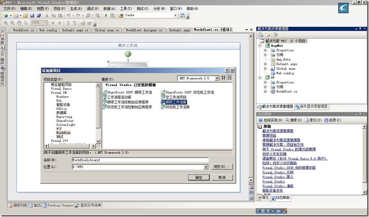Open the 调试(D) menu

(92, 9)
